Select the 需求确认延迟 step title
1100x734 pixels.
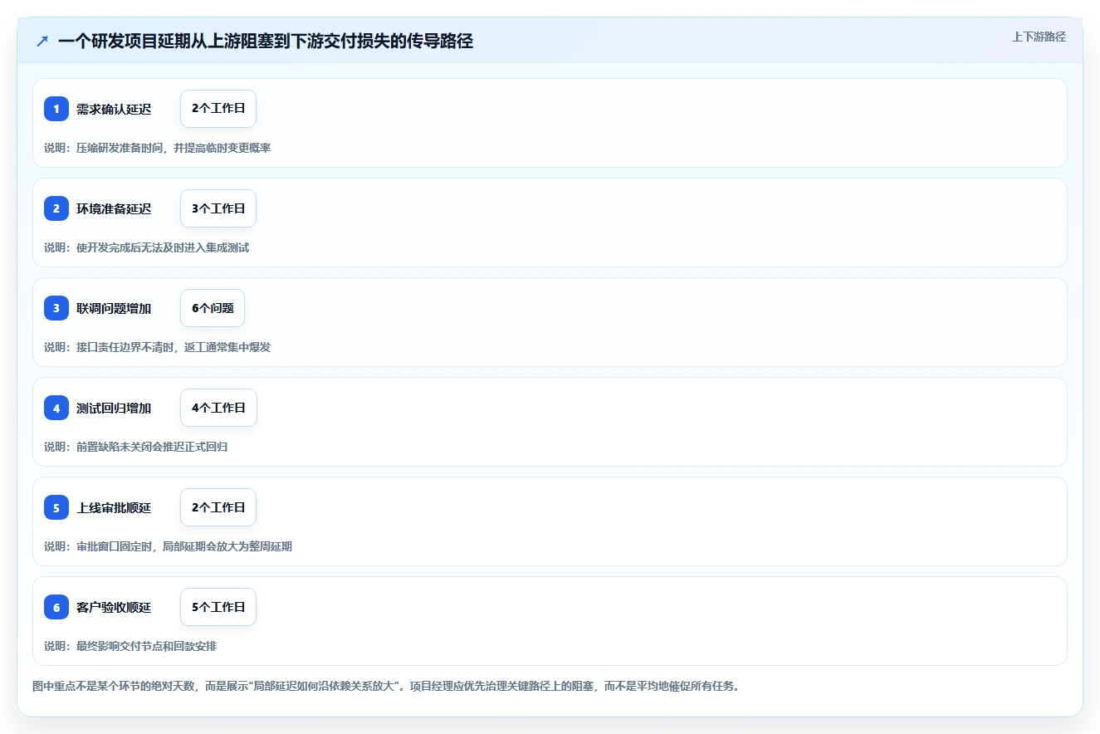tap(114, 109)
